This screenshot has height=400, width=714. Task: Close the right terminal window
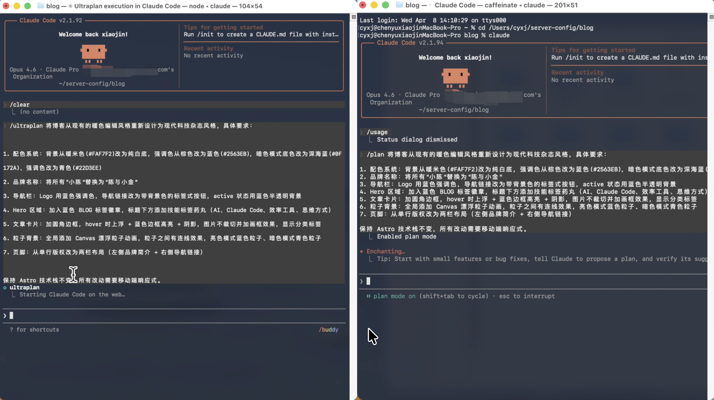pyautogui.click(x=363, y=5)
